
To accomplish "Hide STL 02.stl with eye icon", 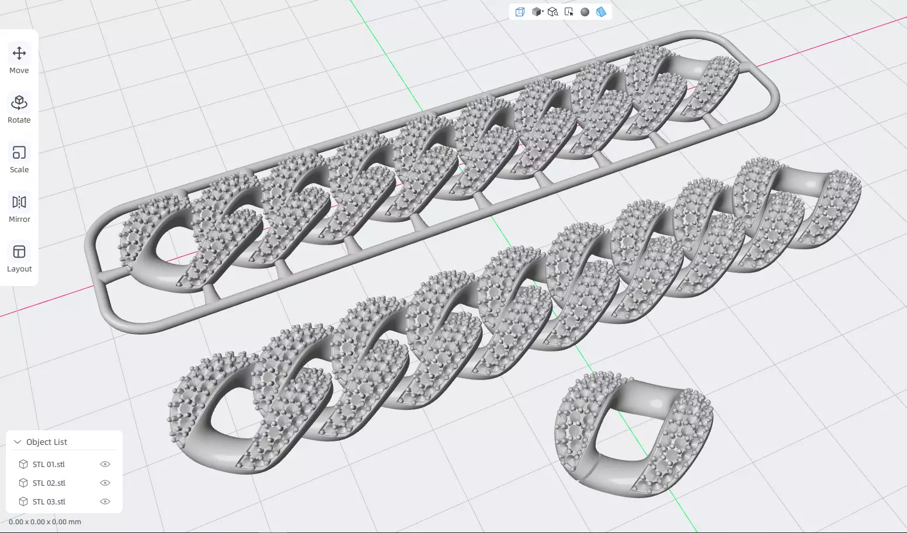I will (105, 483).
